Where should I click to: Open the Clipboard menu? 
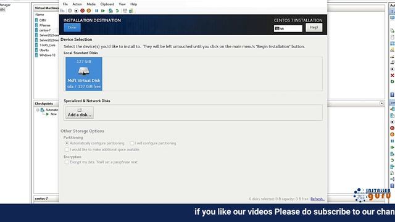click(x=107, y=4)
